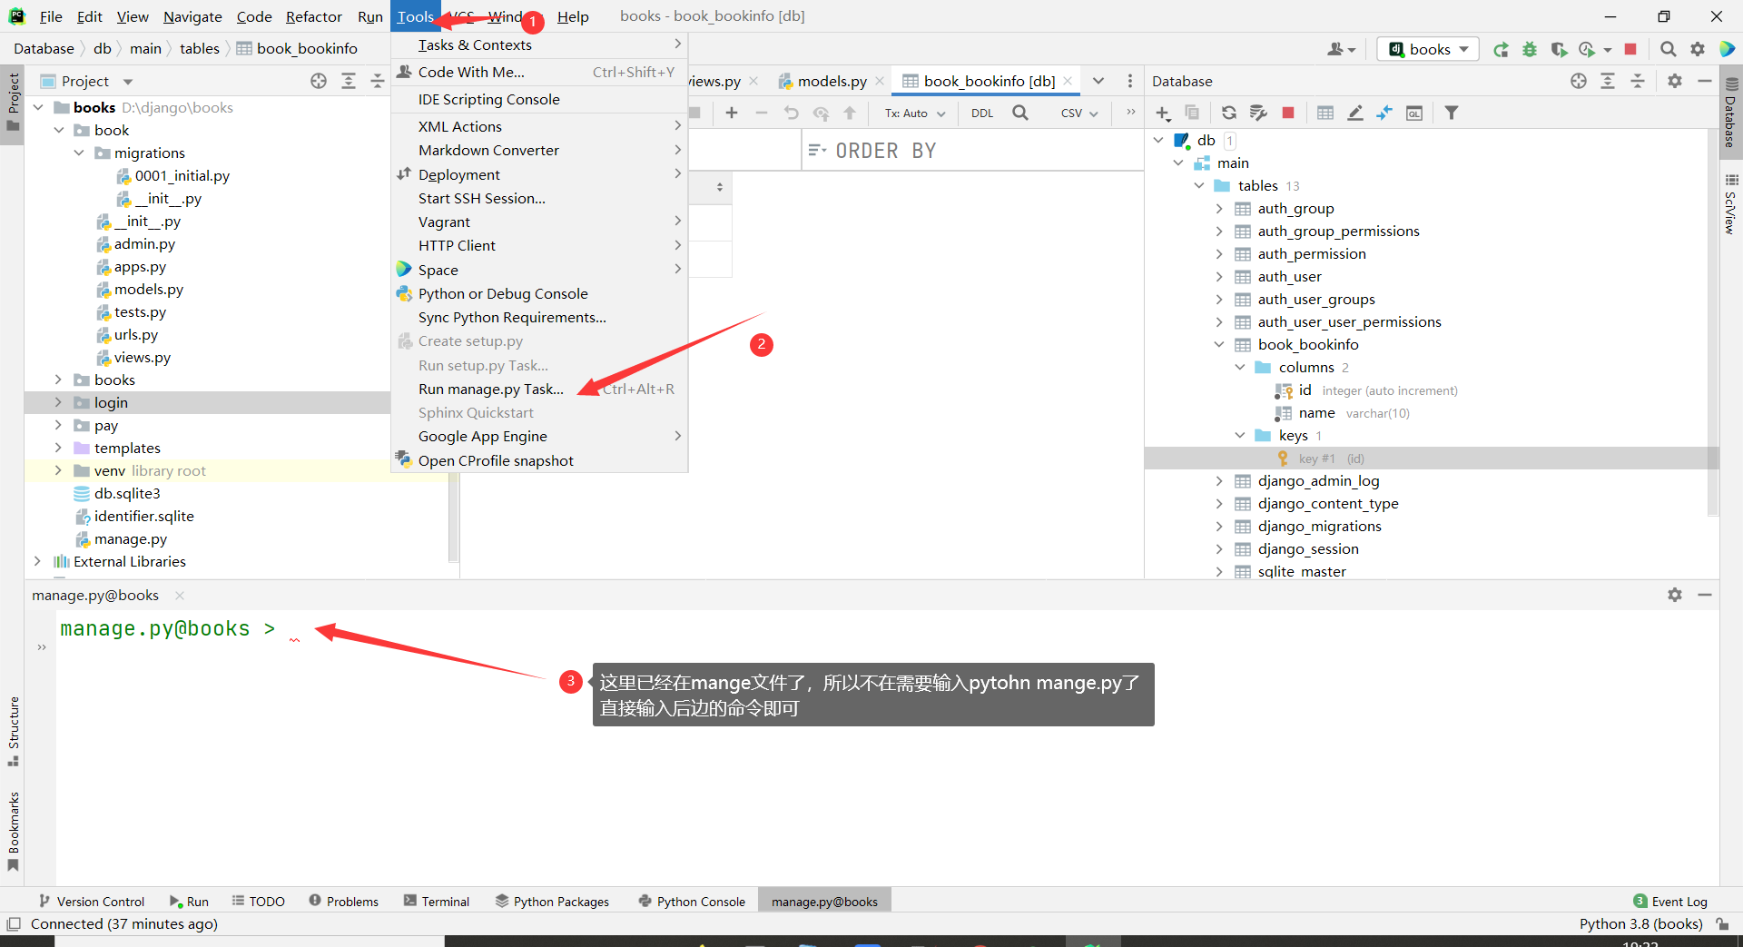
Task: Open the Event Log
Action: pos(1670,901)
